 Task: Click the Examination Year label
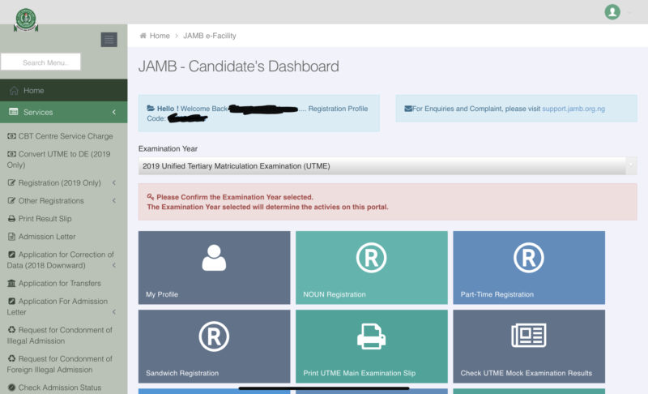coord(168,148)
